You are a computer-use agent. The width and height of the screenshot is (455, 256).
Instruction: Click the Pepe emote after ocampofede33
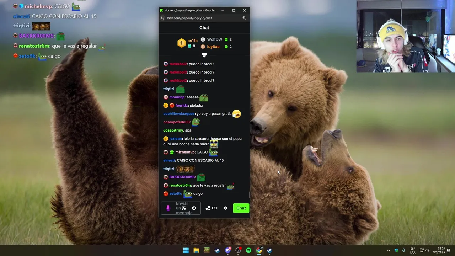(196, 122)
